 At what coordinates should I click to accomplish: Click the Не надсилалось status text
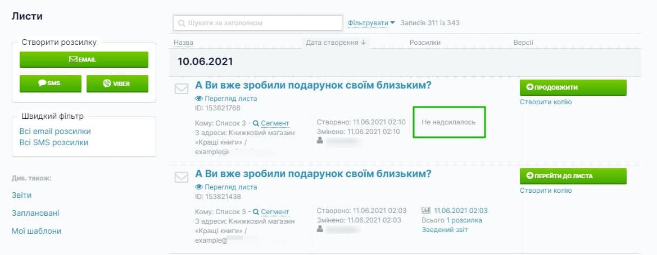(x=448, y=122)
